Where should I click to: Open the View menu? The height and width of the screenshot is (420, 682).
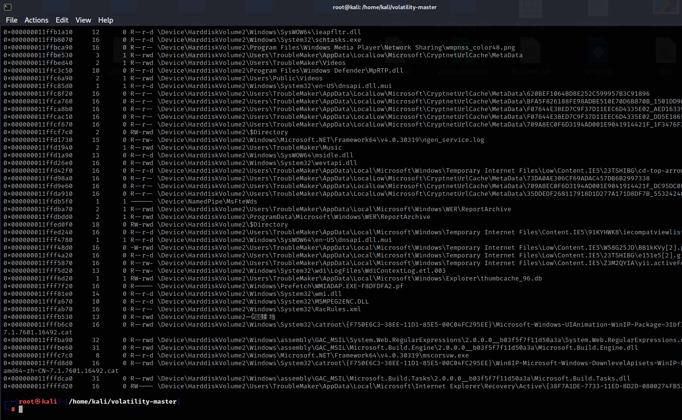[83, 20]
